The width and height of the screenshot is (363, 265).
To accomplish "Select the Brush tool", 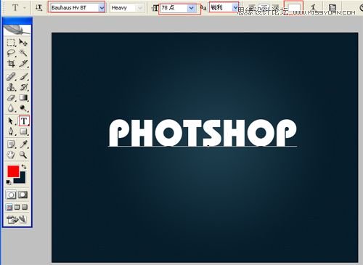I will point(23,77).
